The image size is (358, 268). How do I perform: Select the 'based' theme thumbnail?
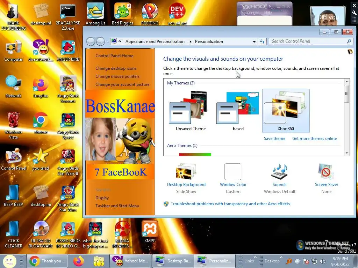click(238, 111)
